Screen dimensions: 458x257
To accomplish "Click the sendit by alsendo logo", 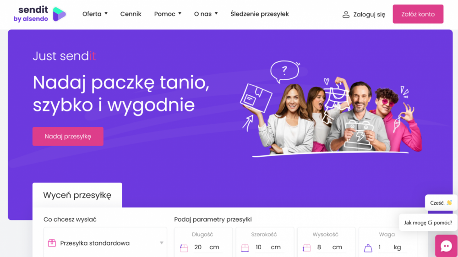I will [x=40, y=14].
